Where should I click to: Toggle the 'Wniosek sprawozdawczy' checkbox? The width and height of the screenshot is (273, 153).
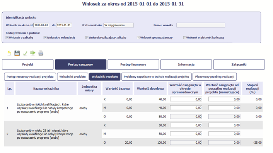pos(138,37)
